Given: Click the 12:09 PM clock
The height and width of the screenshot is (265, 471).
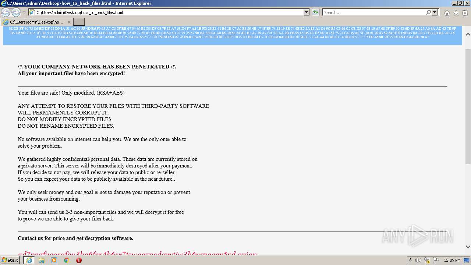Looking at the screenshot, I should pos(452,260).
